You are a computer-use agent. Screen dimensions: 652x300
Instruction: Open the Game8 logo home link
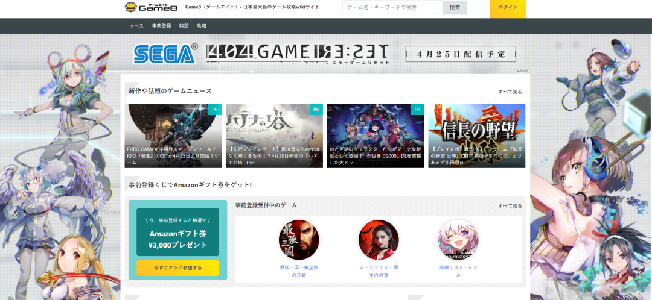point(150,7)
